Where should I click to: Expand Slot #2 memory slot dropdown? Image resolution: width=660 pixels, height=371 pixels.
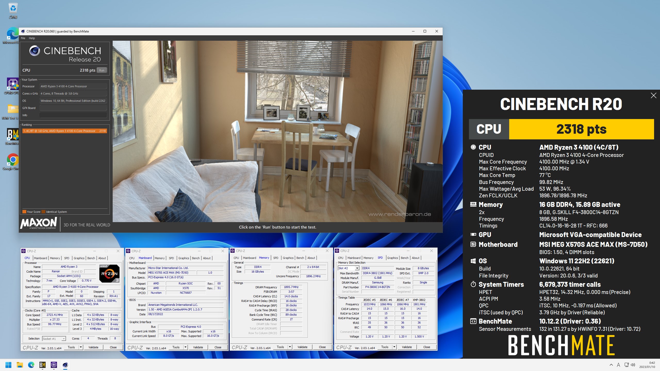pos(357,268)
